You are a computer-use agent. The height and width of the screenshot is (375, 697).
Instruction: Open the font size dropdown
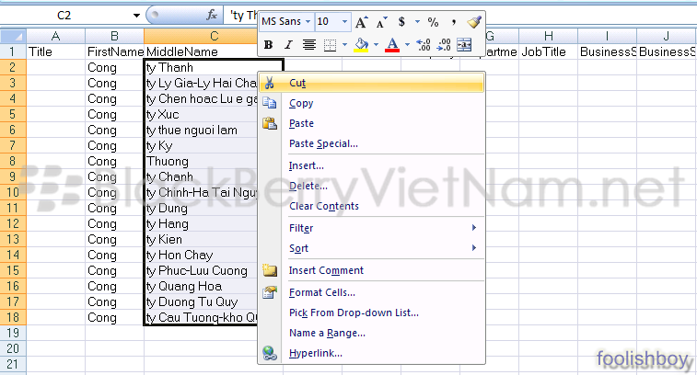[x=345, y=21]
